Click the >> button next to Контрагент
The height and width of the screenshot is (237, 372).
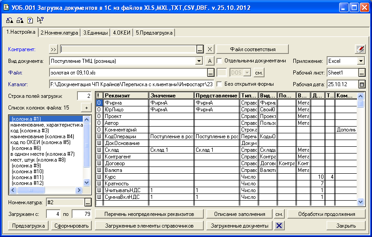pos(54,49)
